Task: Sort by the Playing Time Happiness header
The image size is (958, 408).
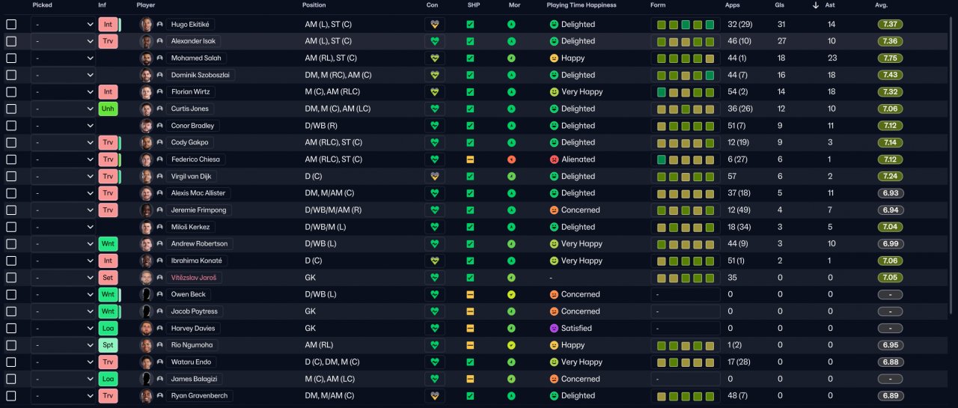Action: click(582, 5)
